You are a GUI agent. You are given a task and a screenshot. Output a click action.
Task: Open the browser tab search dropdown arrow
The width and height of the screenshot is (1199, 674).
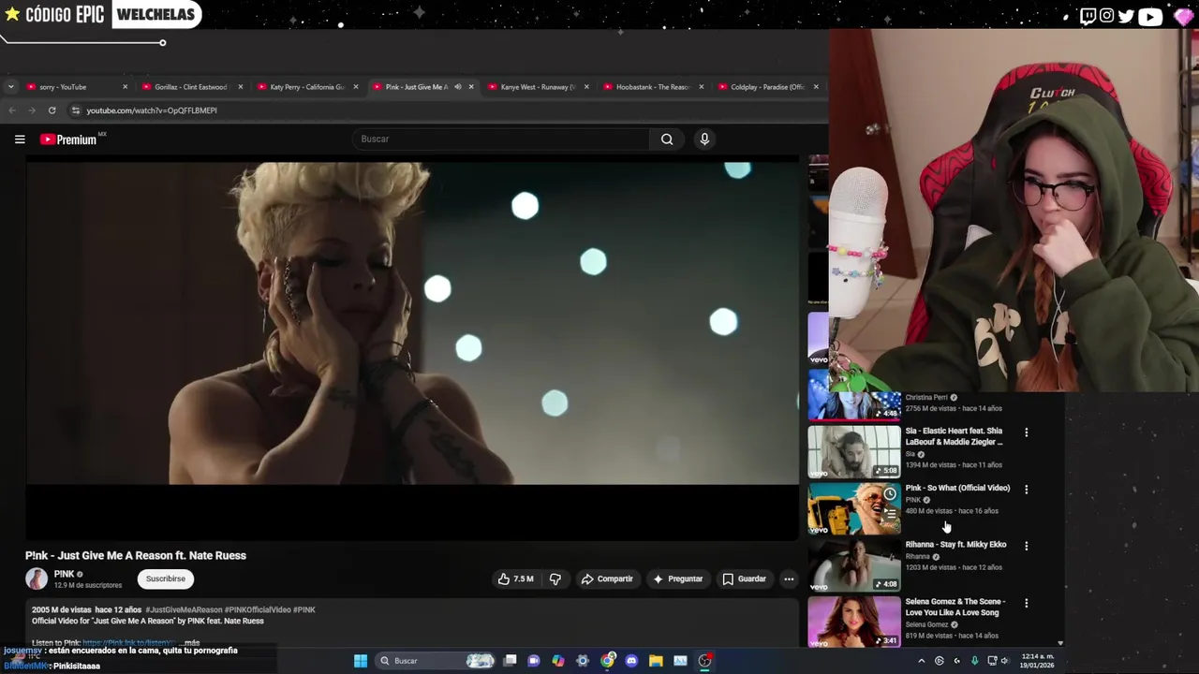click(x=10, y=87)
